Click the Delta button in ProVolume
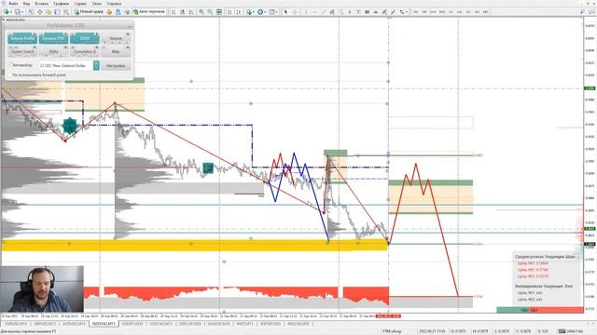 pyautogui.click(x=53, y=51)
